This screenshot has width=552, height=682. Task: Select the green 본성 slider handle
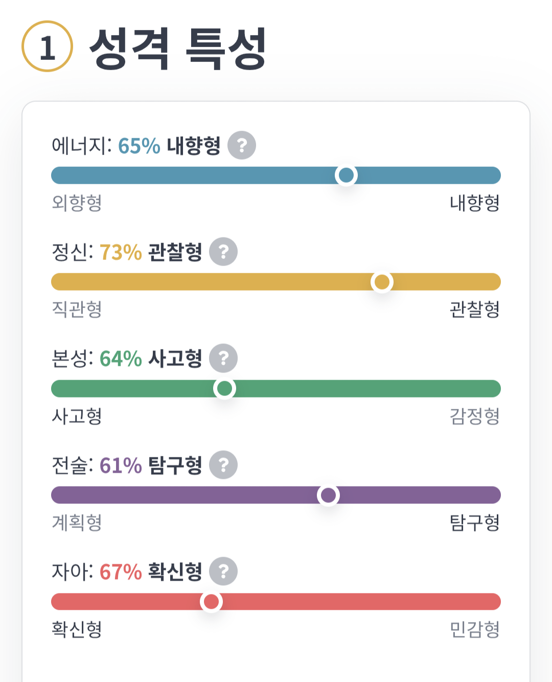224,389
